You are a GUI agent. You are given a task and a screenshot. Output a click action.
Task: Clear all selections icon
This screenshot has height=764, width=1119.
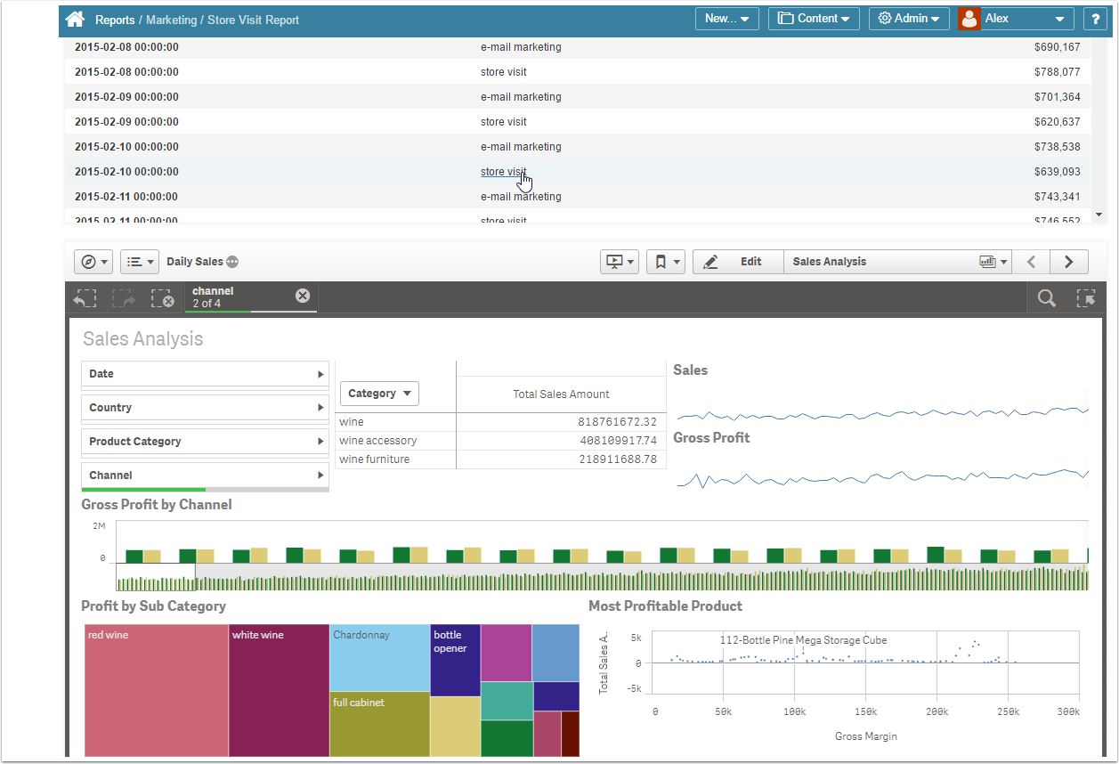(162, 299)
